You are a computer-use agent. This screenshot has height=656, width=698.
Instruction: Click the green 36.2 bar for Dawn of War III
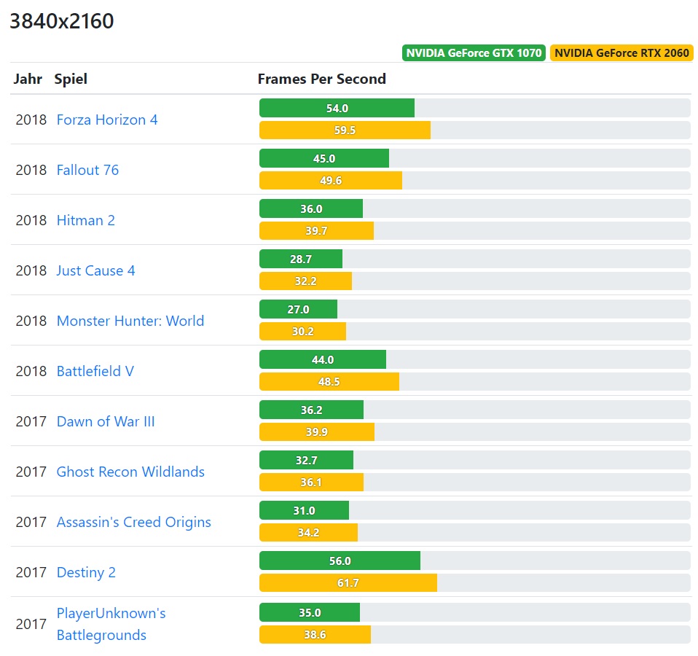point(312,410)
